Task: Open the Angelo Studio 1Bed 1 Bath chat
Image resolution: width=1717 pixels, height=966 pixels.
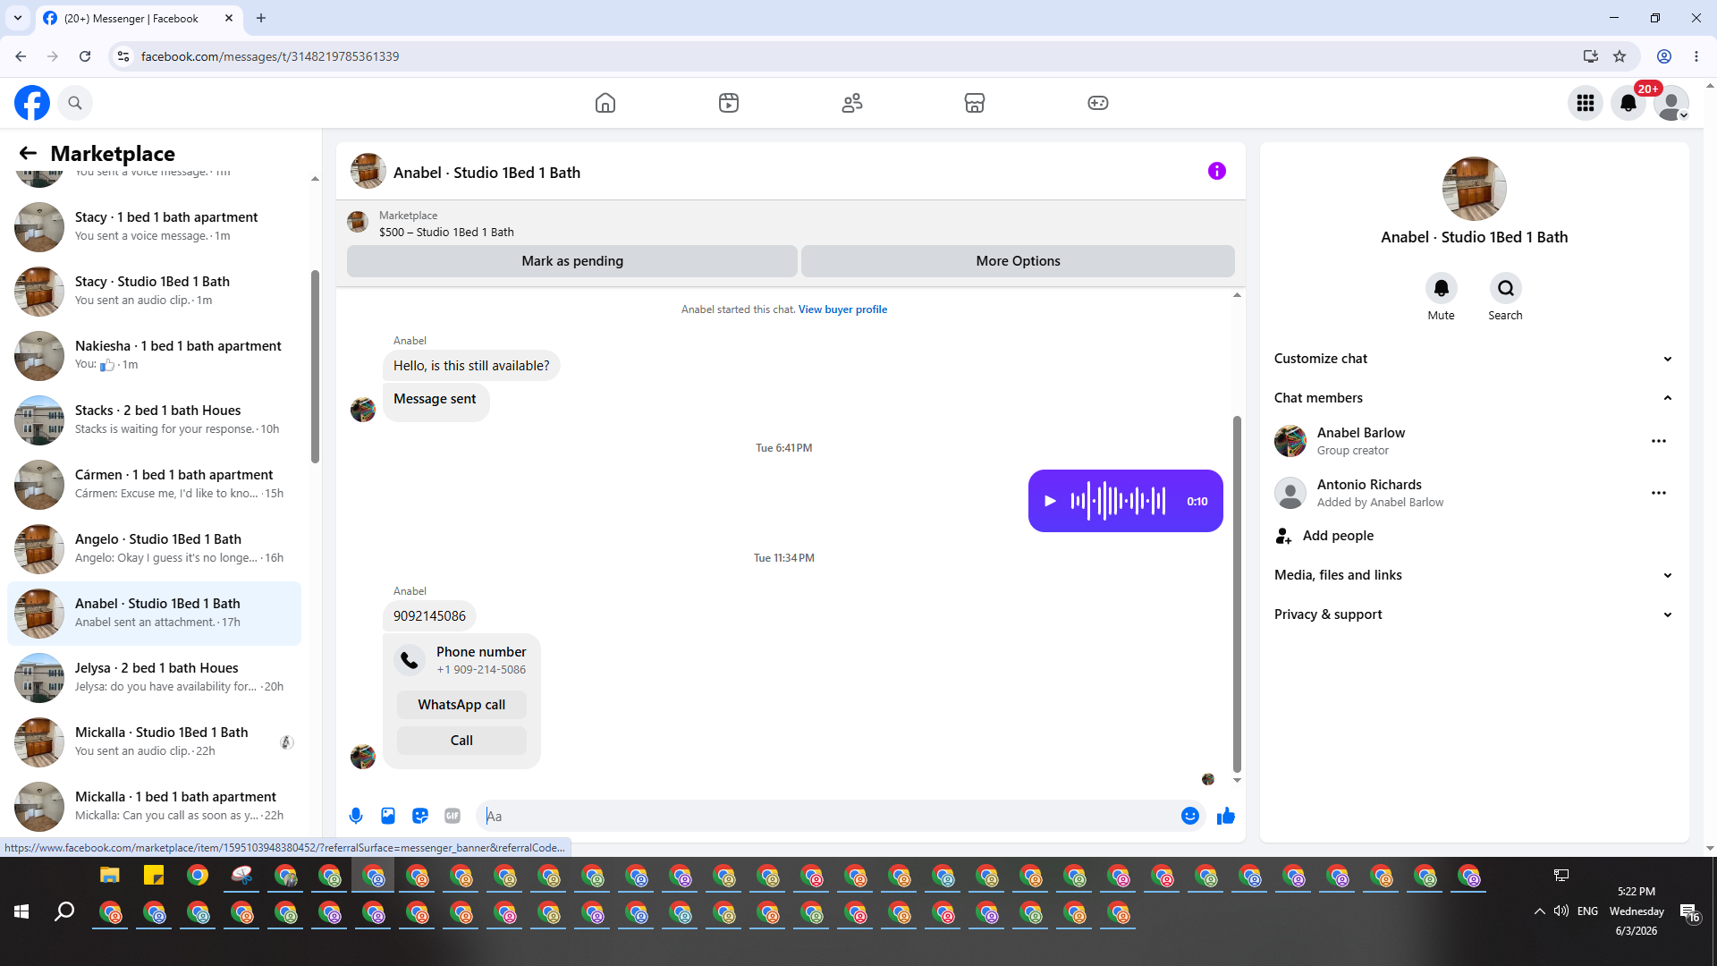Action: tap(154, 548)
